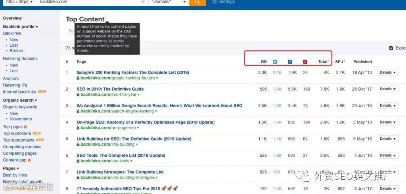
Task: Select Movements under Organic keywords
Action: (x=21, y=119)
